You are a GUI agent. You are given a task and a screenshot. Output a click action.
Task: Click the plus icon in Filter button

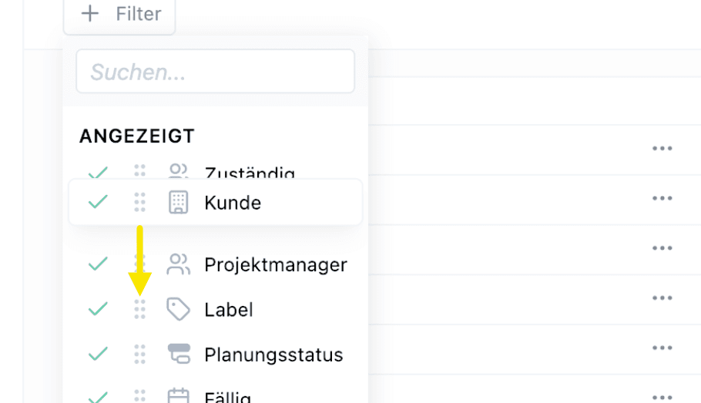click(90, 13)
